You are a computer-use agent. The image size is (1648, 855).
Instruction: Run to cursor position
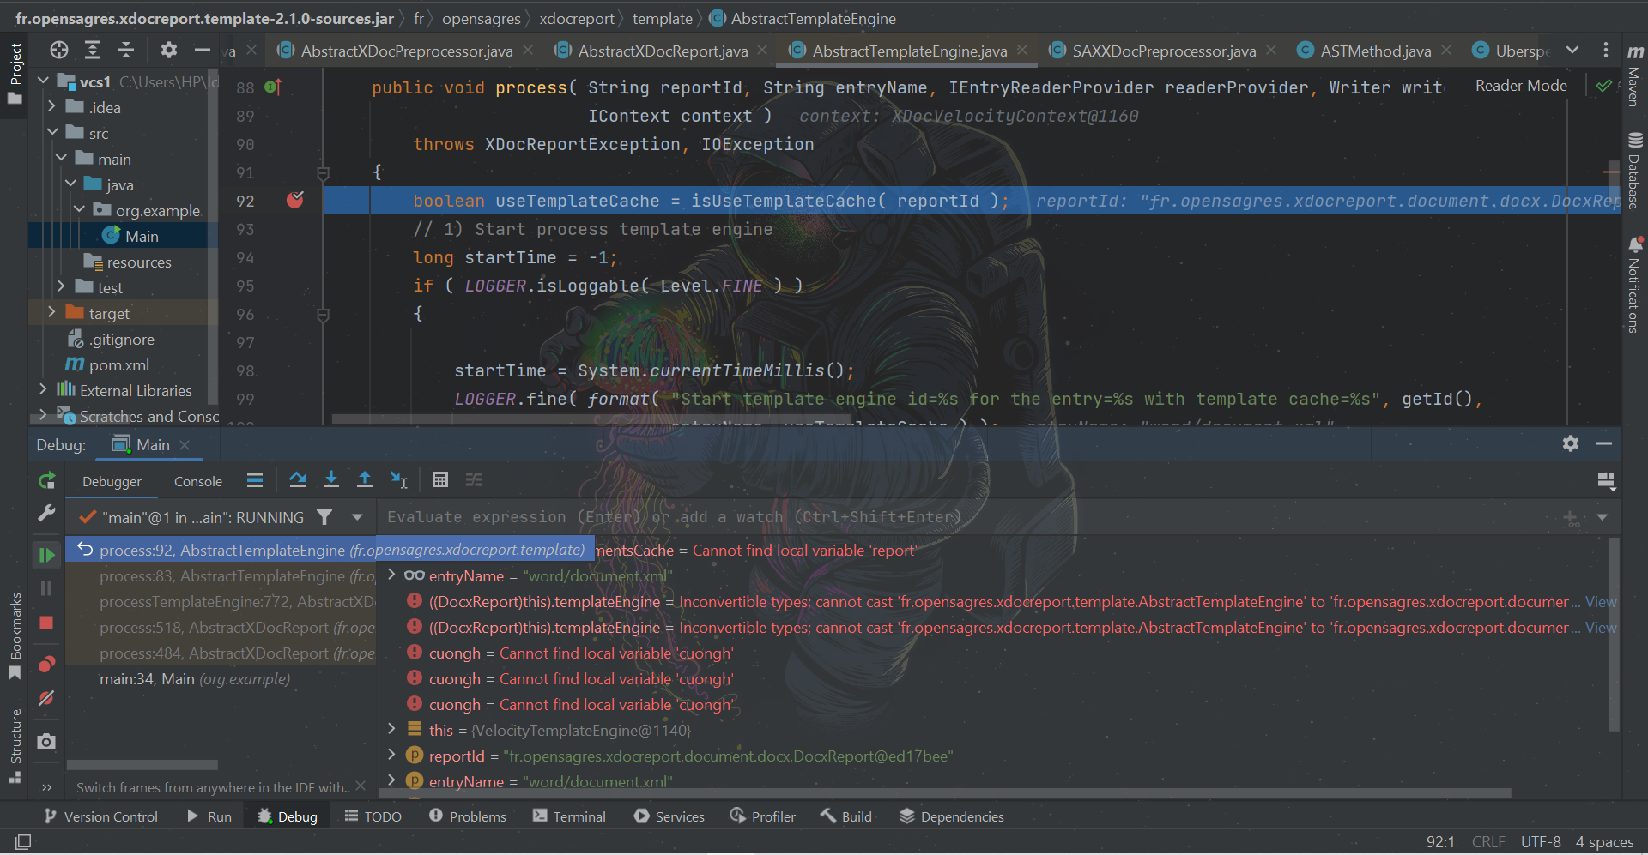(x=399, y=480)
